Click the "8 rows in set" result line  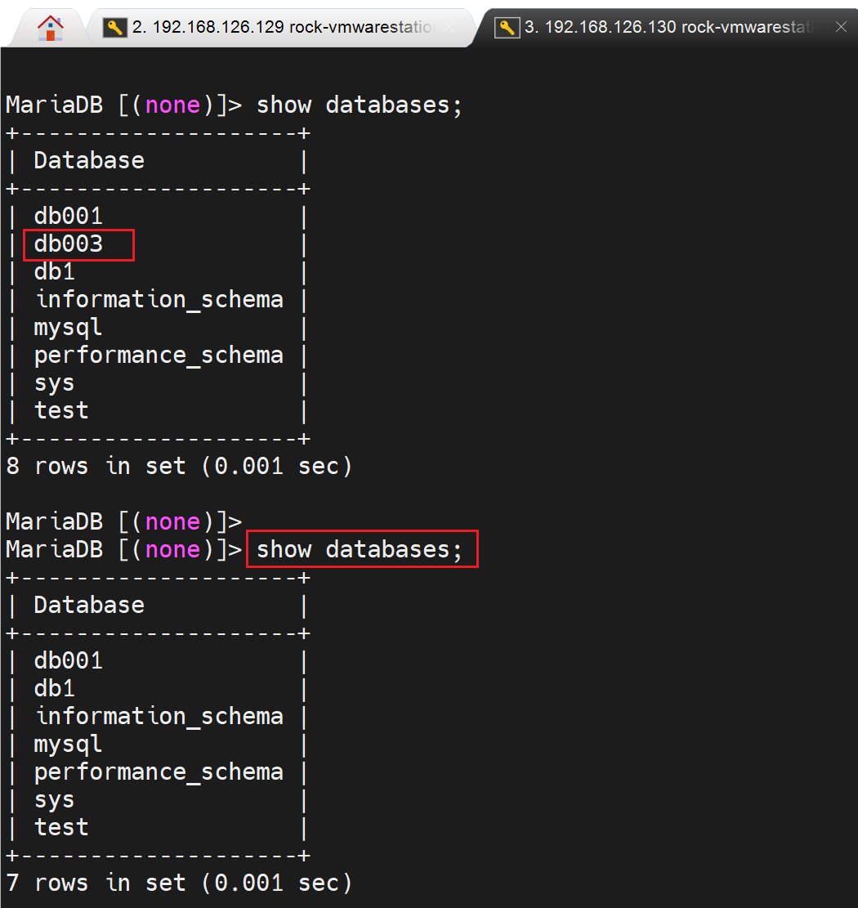click(179, 467)
